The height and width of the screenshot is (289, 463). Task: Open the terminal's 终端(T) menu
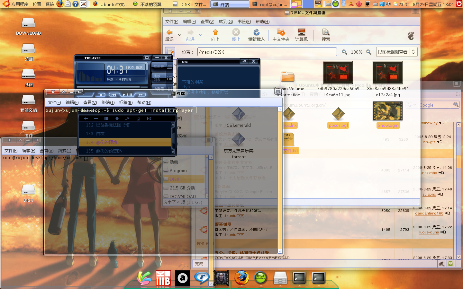point(108,102)
